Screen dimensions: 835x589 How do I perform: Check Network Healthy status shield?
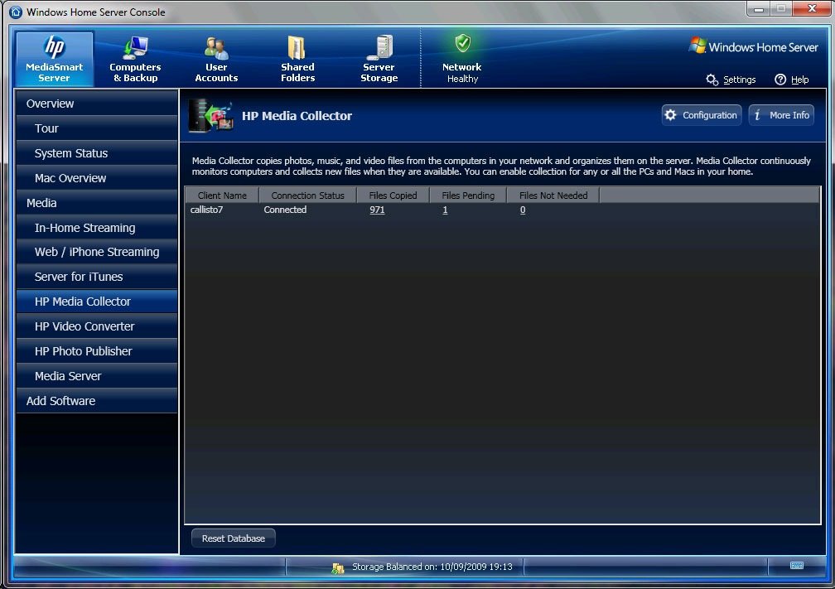(462, 43)
